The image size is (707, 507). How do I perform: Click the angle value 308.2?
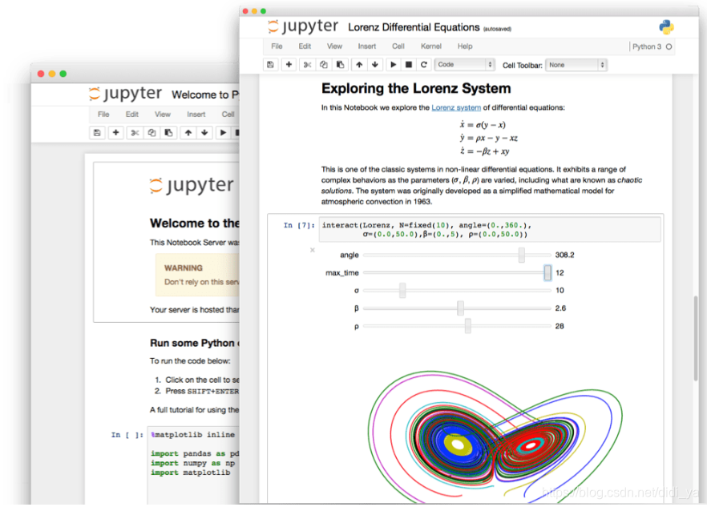564,255
